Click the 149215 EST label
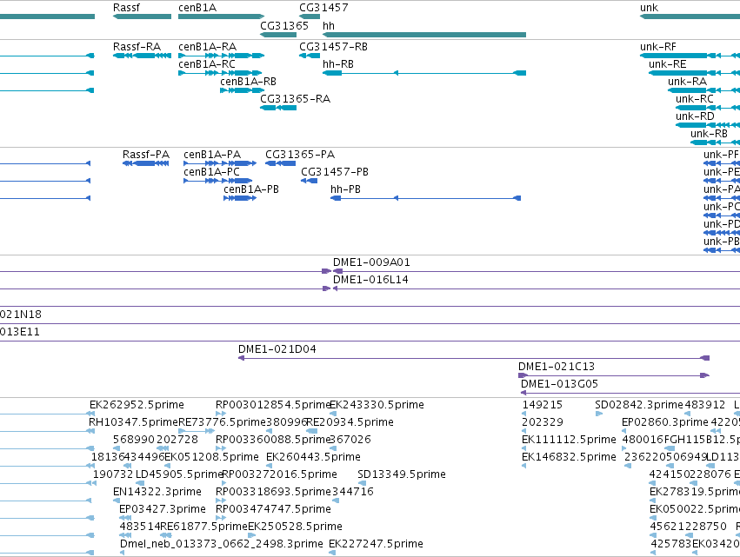 (543, 405)
